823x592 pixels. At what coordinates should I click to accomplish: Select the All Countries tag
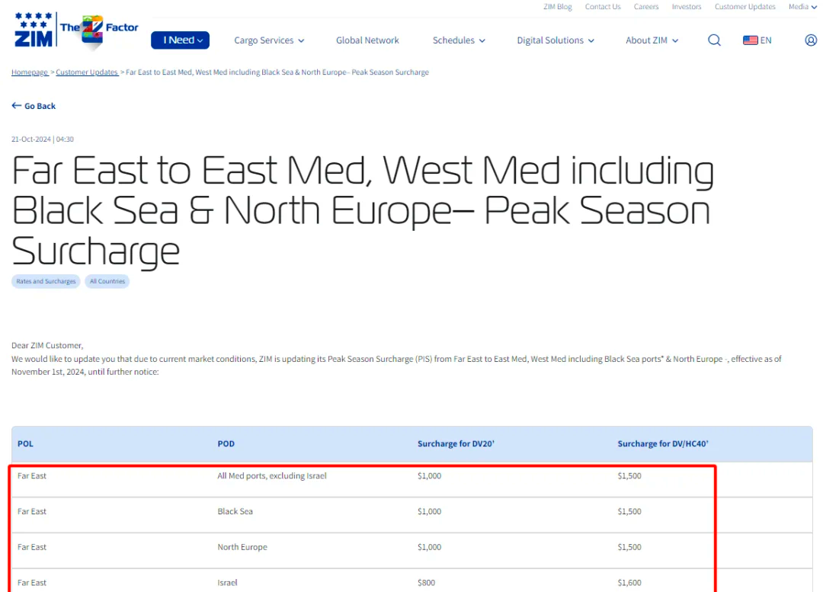click(x=107, y=281)
